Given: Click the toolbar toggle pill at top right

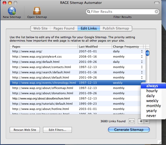Looking at the screenshot, I should 157,3.
